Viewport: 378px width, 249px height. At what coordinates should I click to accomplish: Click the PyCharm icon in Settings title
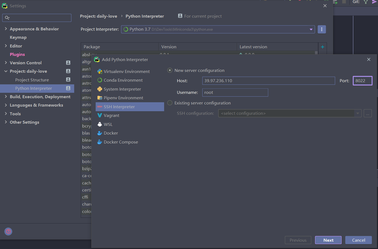(x=5, y=6)
